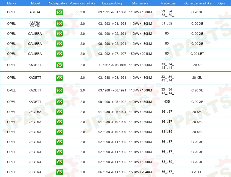Image resolution: width=231 pixels, height=177 pixels.
Task: Click the 20 XE engine code in the KADETT row
Action: pos(197,65)
